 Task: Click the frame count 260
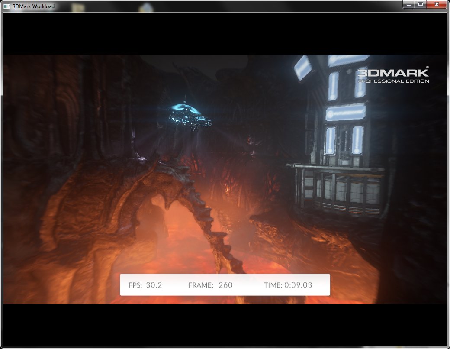(225, 285)
